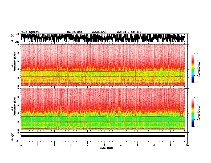This screenshot has height=163, width=211.
Task: Click the "ch.3(V)" axis label
Action: point(13,137)
